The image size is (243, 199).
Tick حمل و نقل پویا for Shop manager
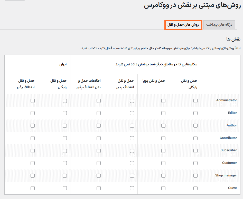(163, 176)
